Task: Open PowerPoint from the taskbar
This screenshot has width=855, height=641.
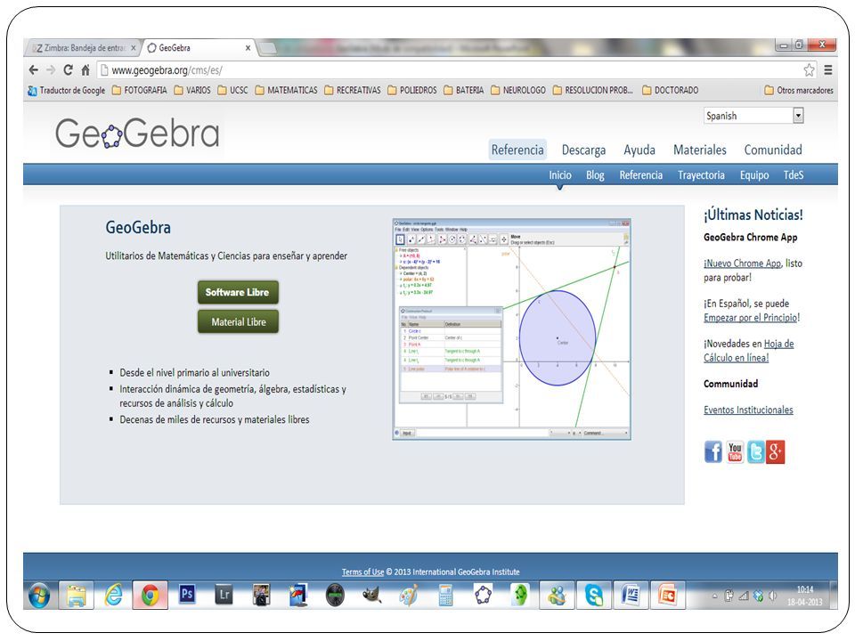Action: pos(667,594)
